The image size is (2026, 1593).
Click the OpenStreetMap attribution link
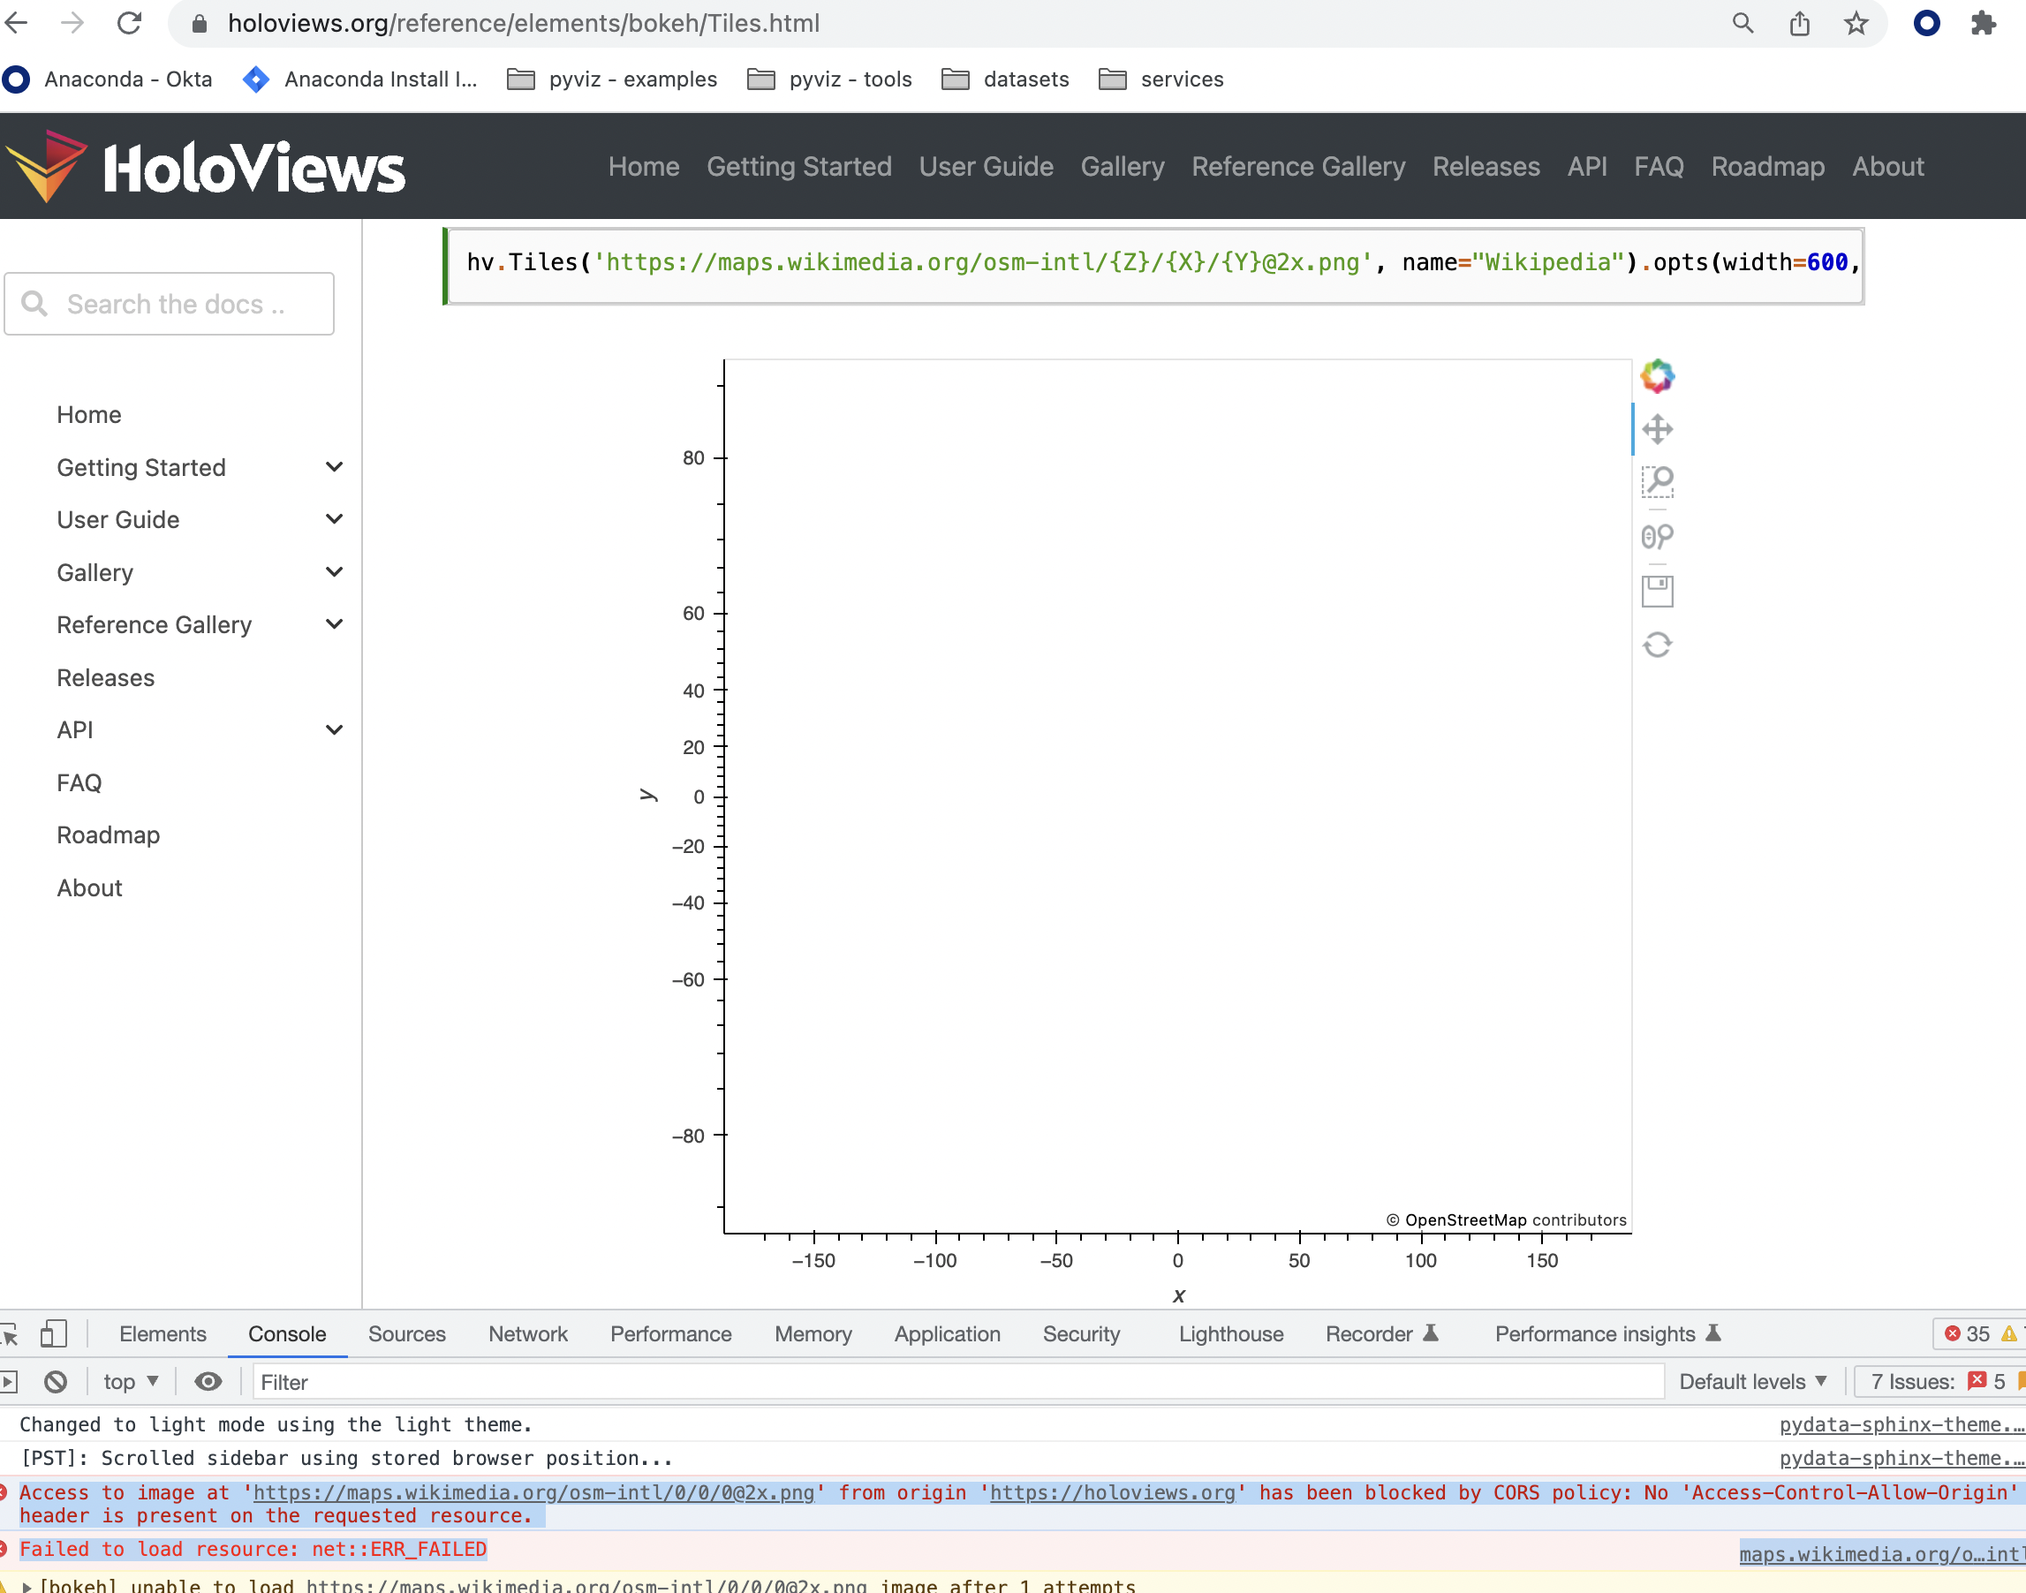pyautogui.click(x=1465, y=1220)
